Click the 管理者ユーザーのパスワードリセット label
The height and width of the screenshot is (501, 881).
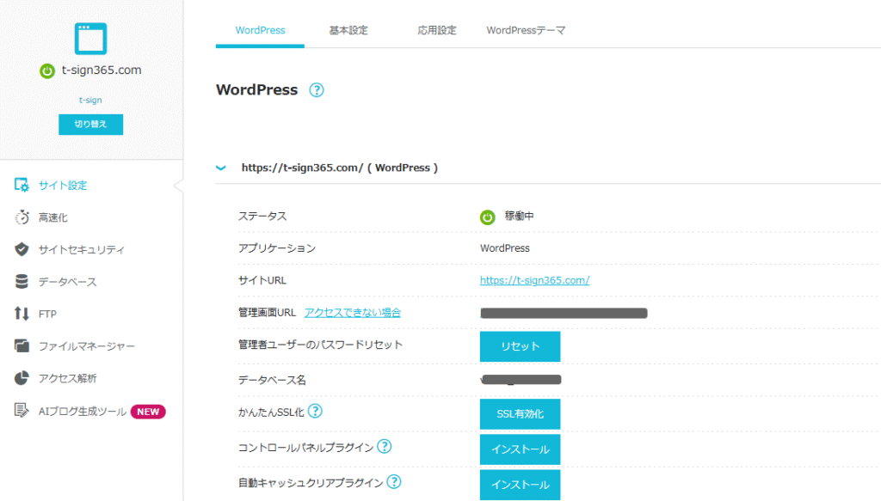coord(320,345)
